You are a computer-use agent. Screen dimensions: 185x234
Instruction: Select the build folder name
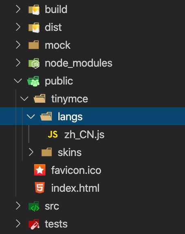(x=56, y=9)
